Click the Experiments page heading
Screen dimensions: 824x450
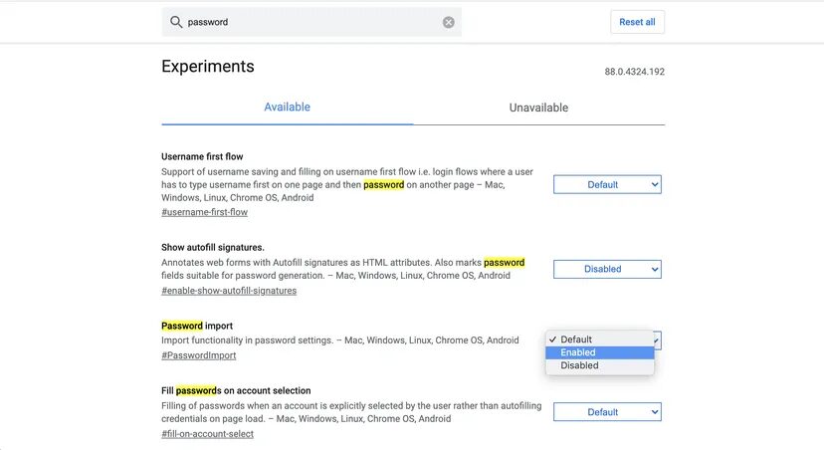click(208, 67)
